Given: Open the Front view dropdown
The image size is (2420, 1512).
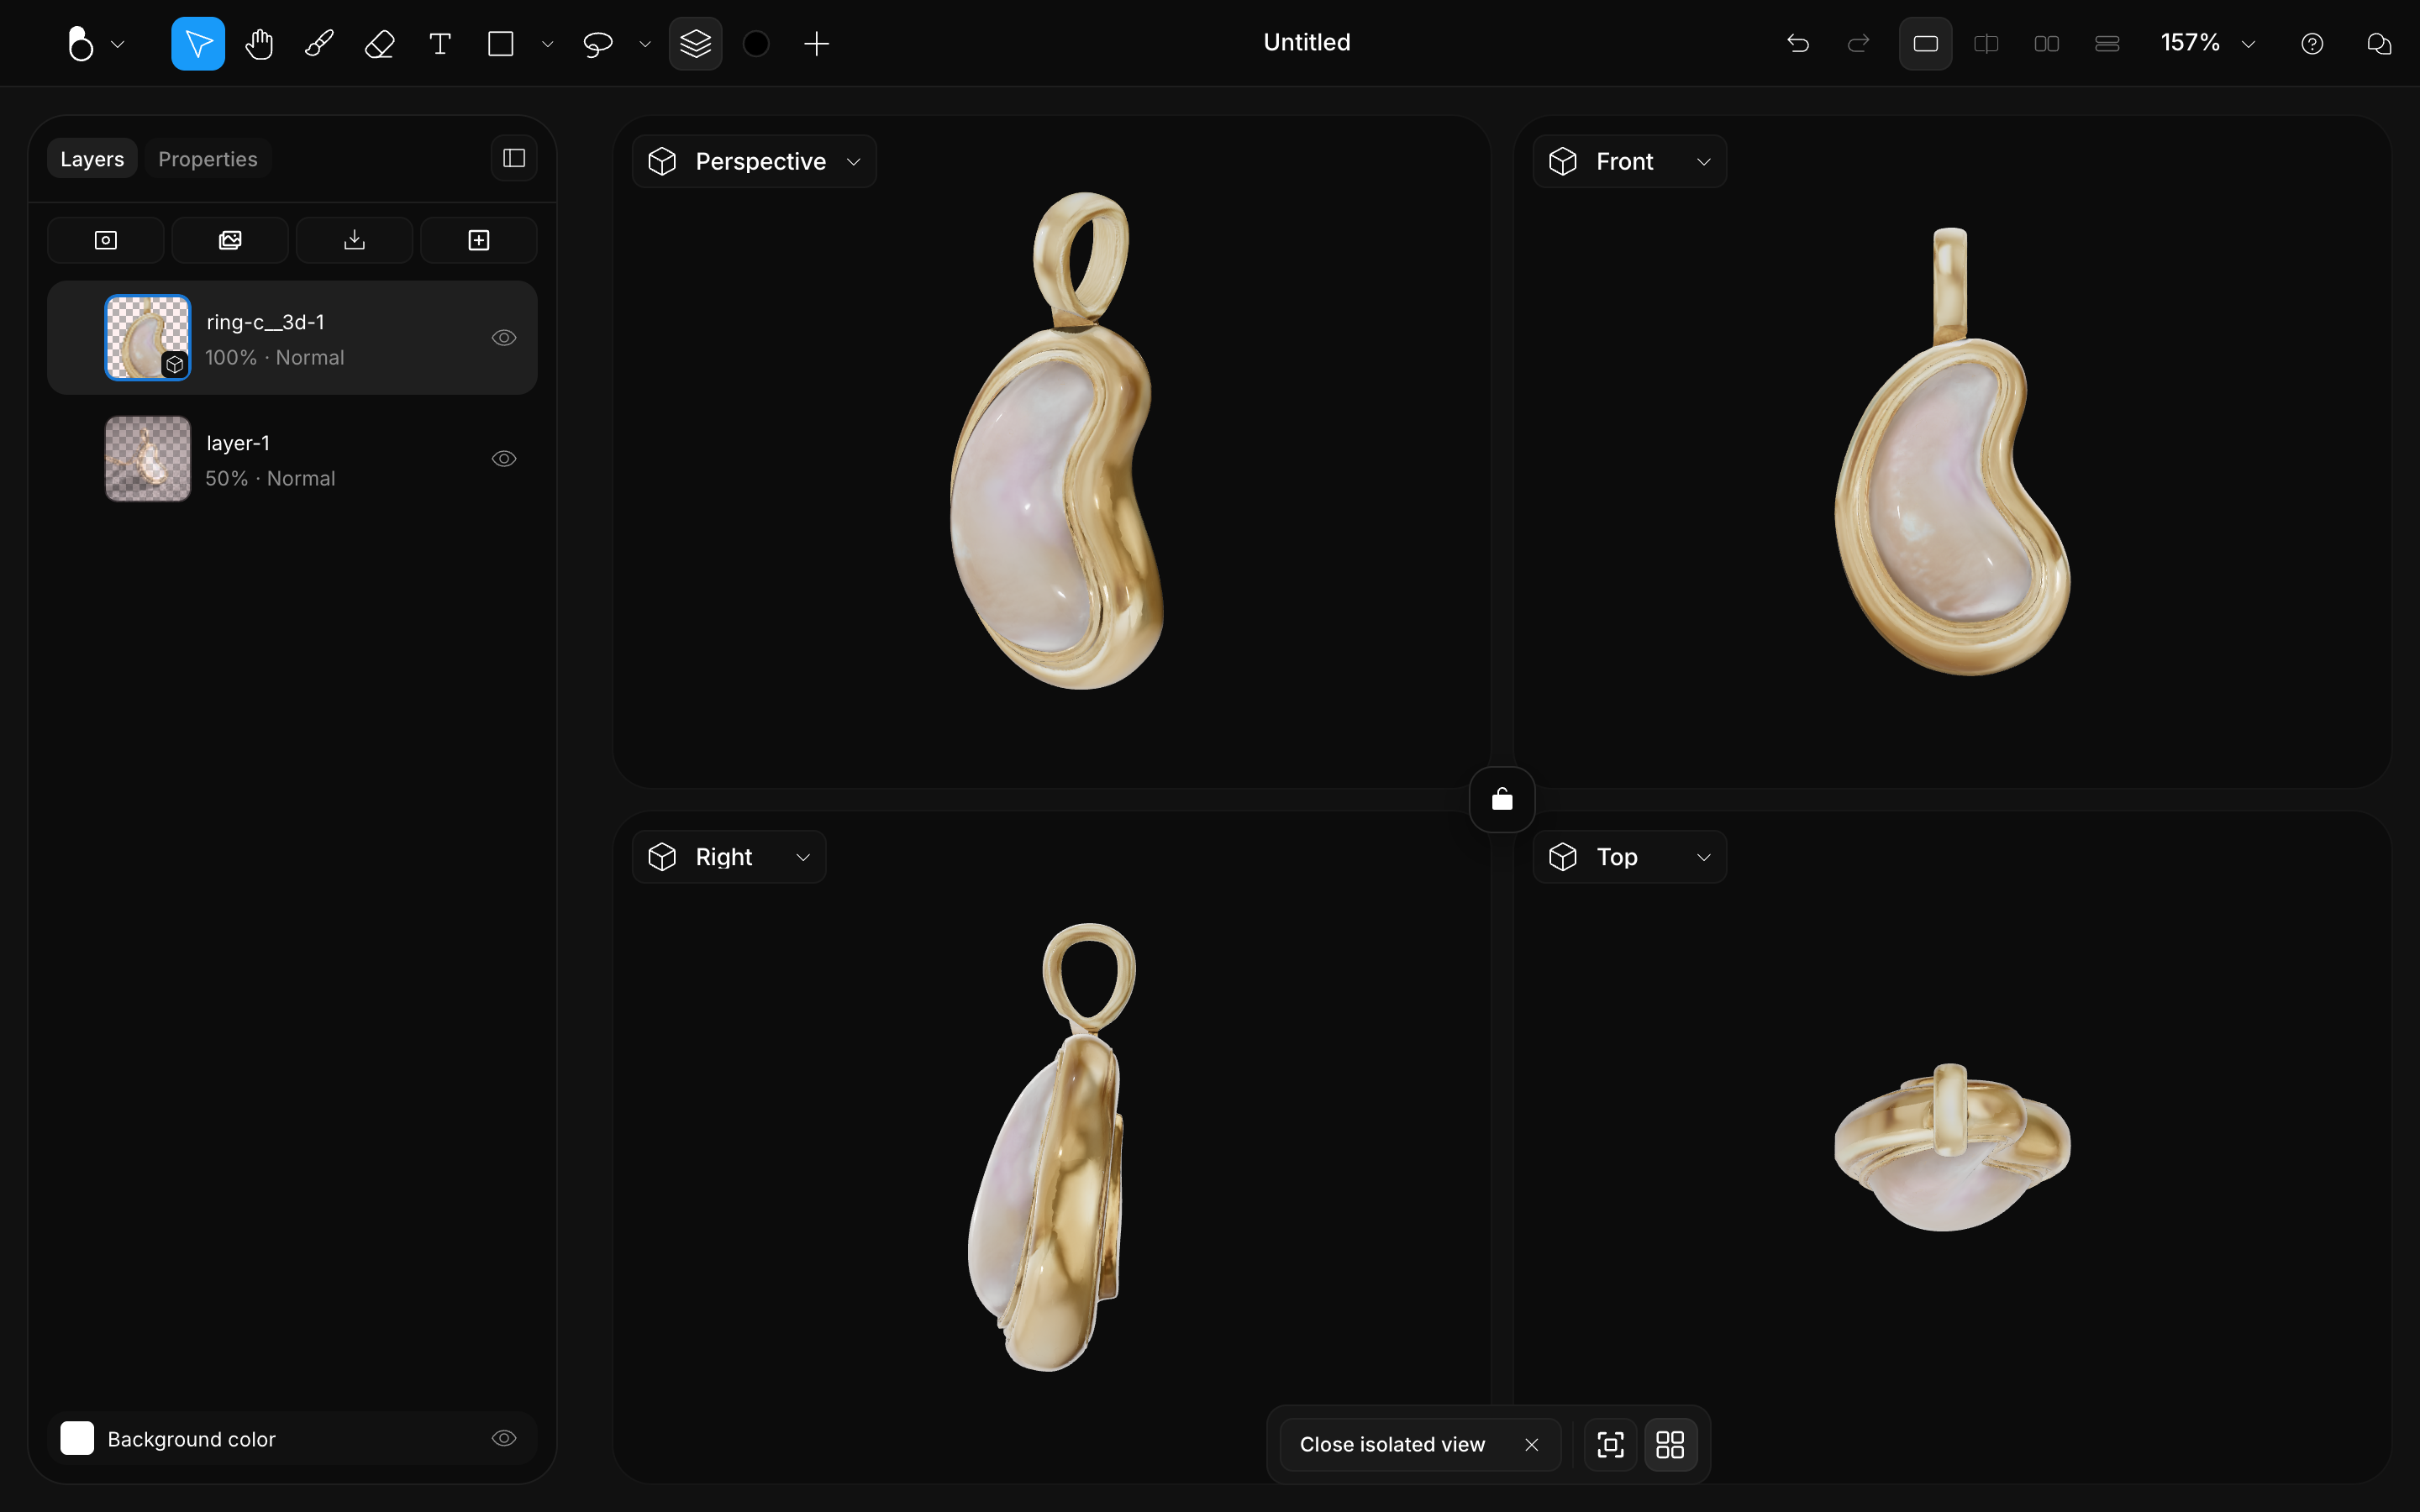Looking at the screenshot, I should pyautogui.click(x=1630, y=161).
